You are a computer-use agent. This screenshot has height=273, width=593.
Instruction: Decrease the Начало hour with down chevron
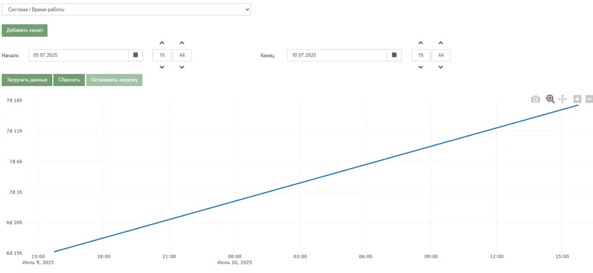[x=162, y=67]
